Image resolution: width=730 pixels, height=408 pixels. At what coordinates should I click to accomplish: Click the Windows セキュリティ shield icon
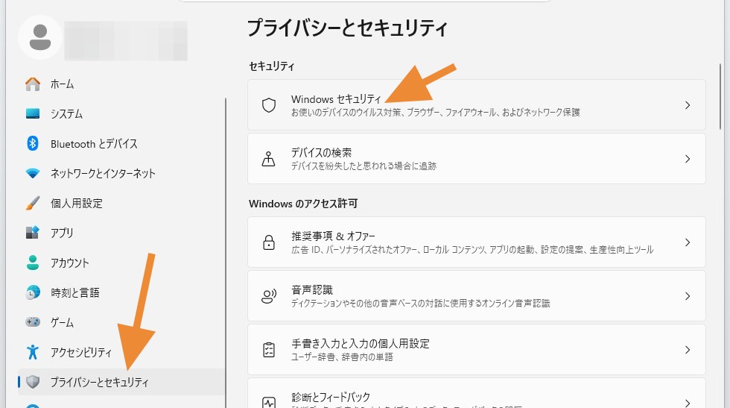coord(269,105)
